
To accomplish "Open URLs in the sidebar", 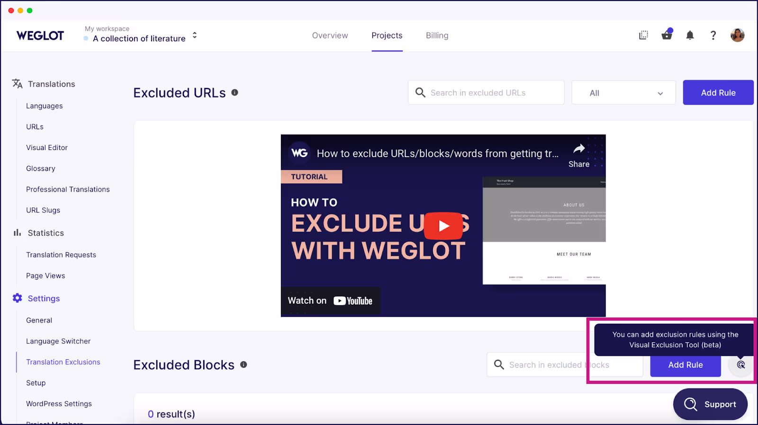I will pyautogui.click(x=35, y=127).
